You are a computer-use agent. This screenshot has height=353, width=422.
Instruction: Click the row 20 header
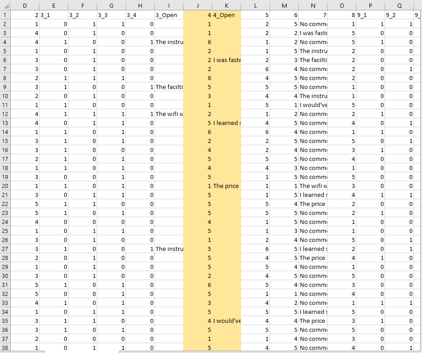click(4, 186)
